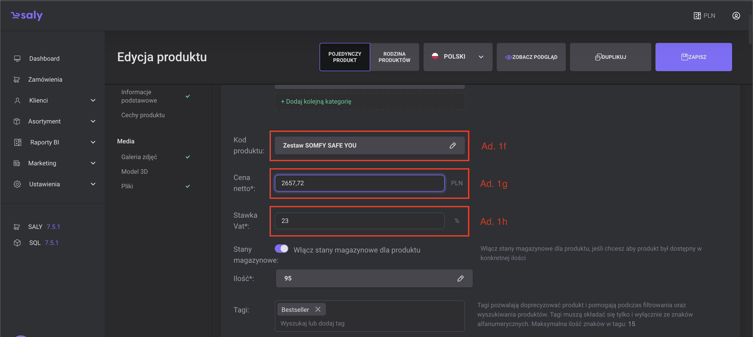Open the Polski language dropdown

click(x=458, y=57)
